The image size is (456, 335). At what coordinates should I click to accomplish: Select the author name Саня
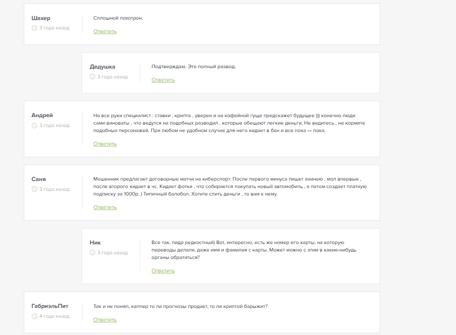coord(39,179)
